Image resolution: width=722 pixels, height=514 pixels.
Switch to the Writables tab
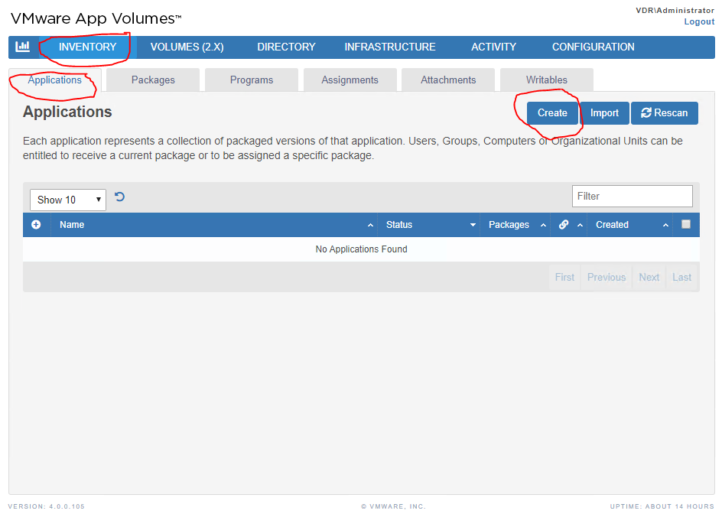point(547,80)
